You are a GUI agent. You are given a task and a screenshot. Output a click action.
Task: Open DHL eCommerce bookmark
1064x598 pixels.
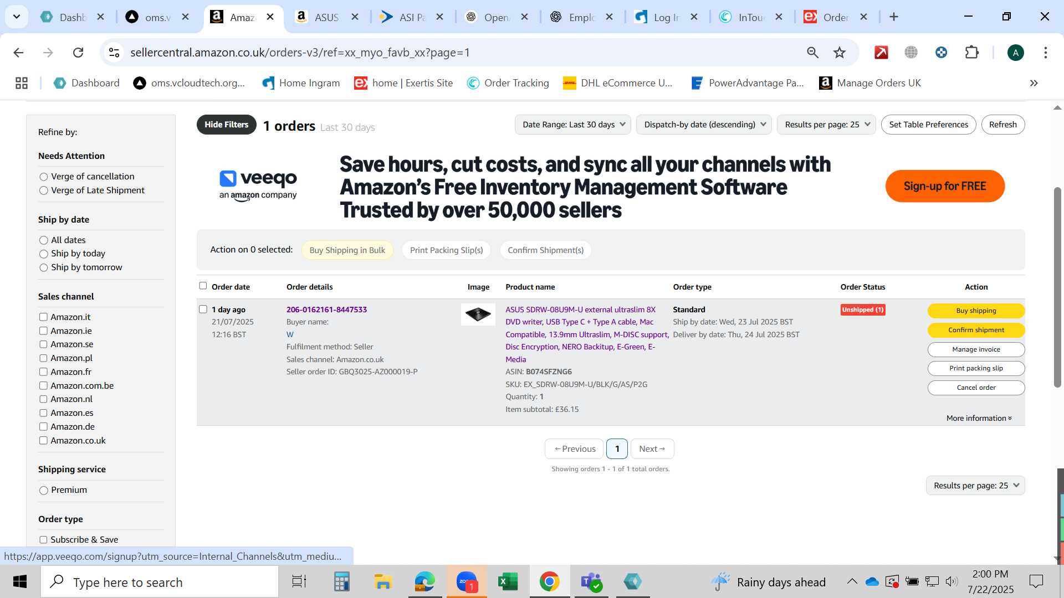click(617, 83)
